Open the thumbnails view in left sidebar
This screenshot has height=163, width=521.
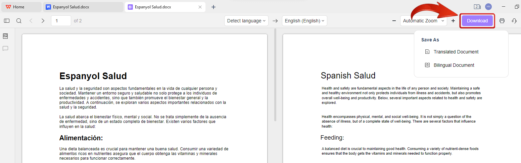click(x=5, y=36)
